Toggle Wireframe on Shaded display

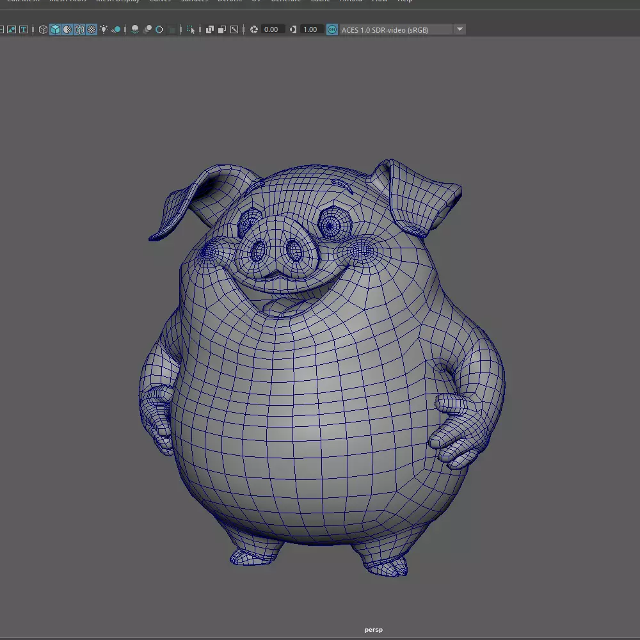[79, 29]
